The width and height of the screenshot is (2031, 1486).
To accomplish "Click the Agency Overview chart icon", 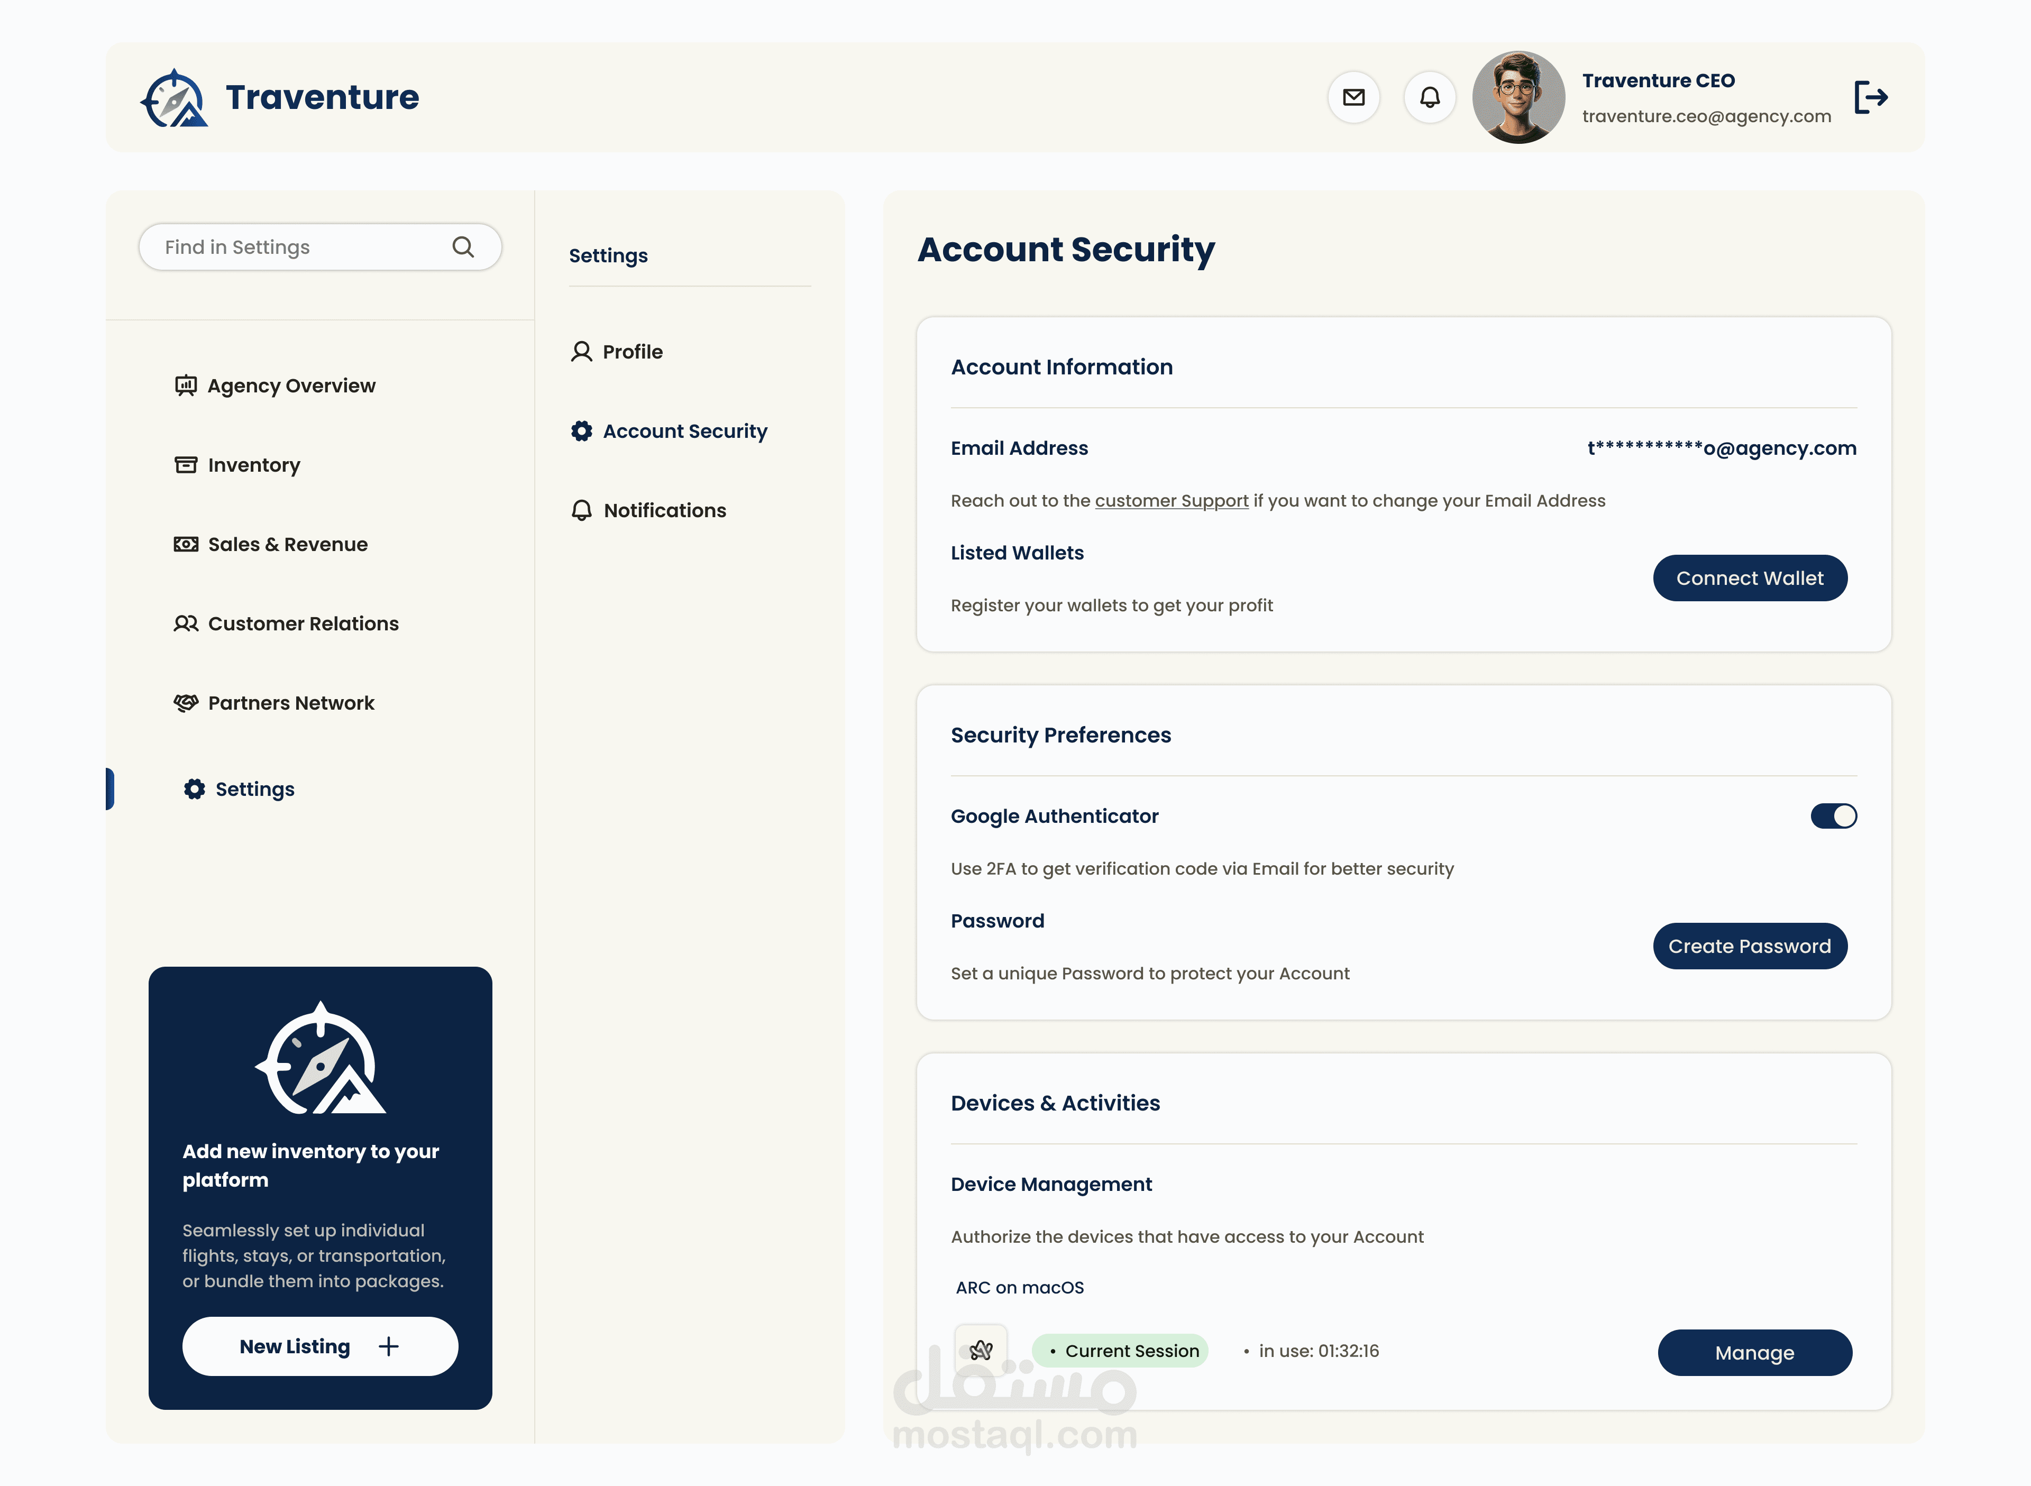I will point(185,386).
